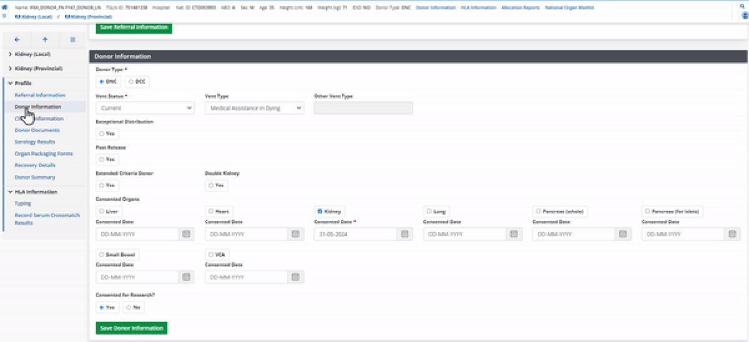
Task: Select the DCC donor type radio button
Action: coord(131,81)
